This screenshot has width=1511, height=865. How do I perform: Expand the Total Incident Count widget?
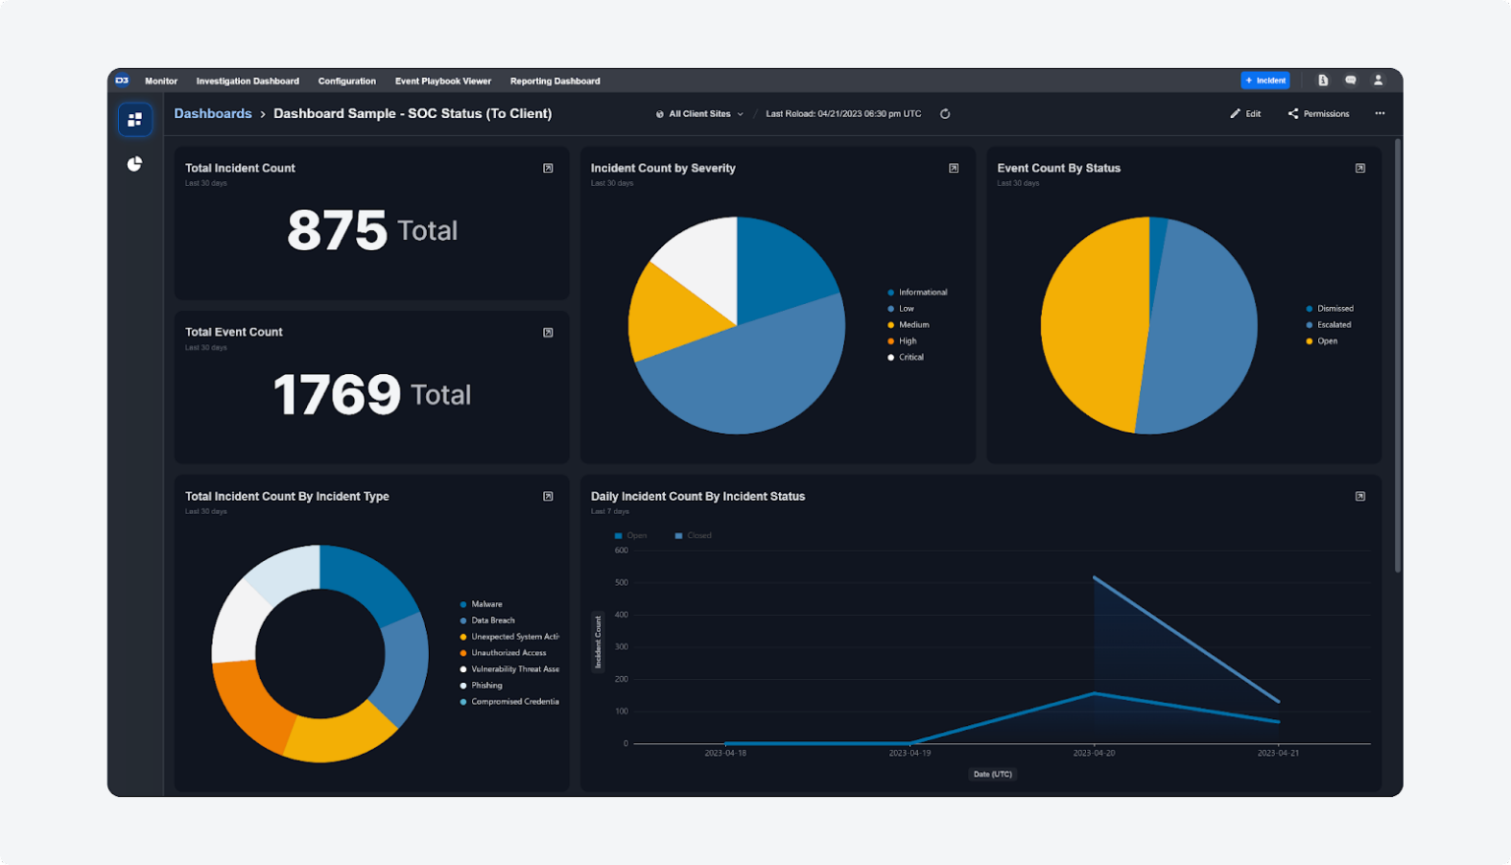pyautogui.click(x=547, y=167)
